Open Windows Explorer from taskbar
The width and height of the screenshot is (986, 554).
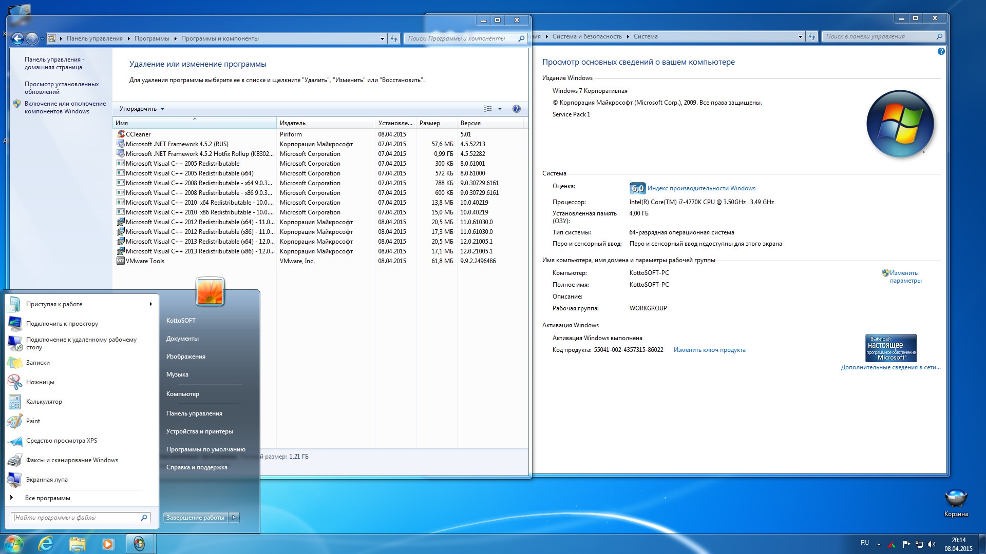(77, 544)
